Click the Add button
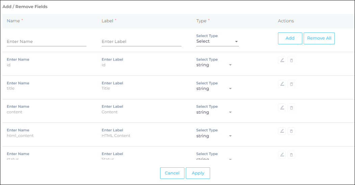Screen dimensions: 355x185 click(x=290, y=38)
